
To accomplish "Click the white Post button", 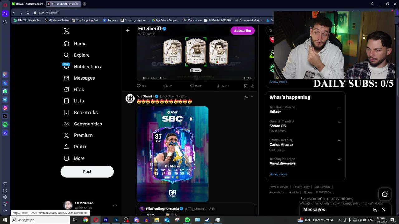I will pos(87,172).
